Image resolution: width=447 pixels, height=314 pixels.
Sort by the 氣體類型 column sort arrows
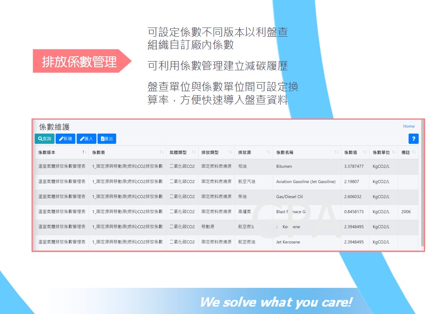point(194,152)
